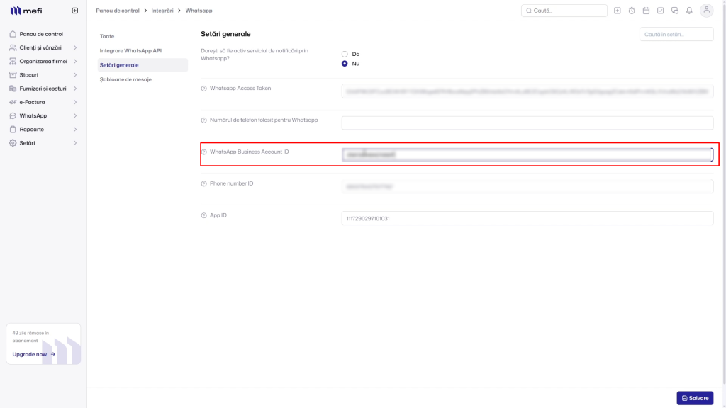Click the mefi logo
The image size is (726, 408).
coord(26,11)
